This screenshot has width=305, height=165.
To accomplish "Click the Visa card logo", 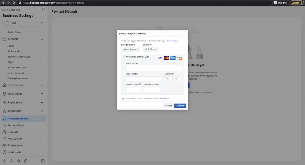I will pos(160,58).
